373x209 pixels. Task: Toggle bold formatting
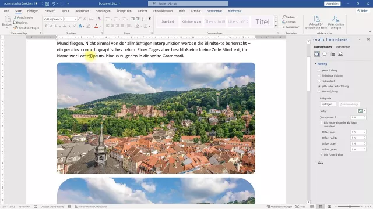point(46,26)
